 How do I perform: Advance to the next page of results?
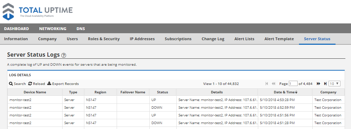point(318,84)
